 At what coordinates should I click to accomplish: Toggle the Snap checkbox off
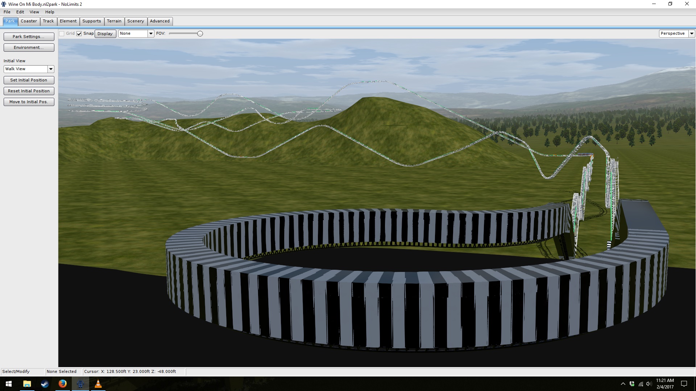(79, 34)
